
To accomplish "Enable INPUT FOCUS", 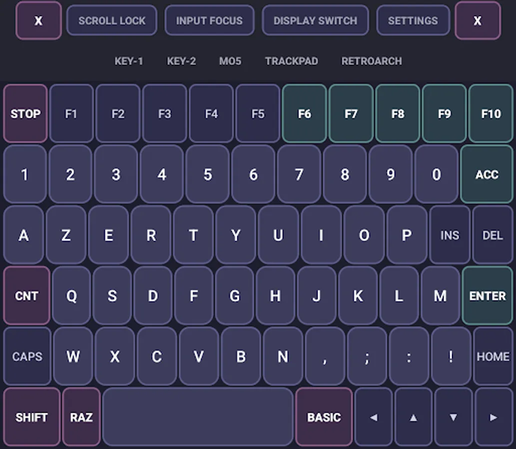I will 209,20.
